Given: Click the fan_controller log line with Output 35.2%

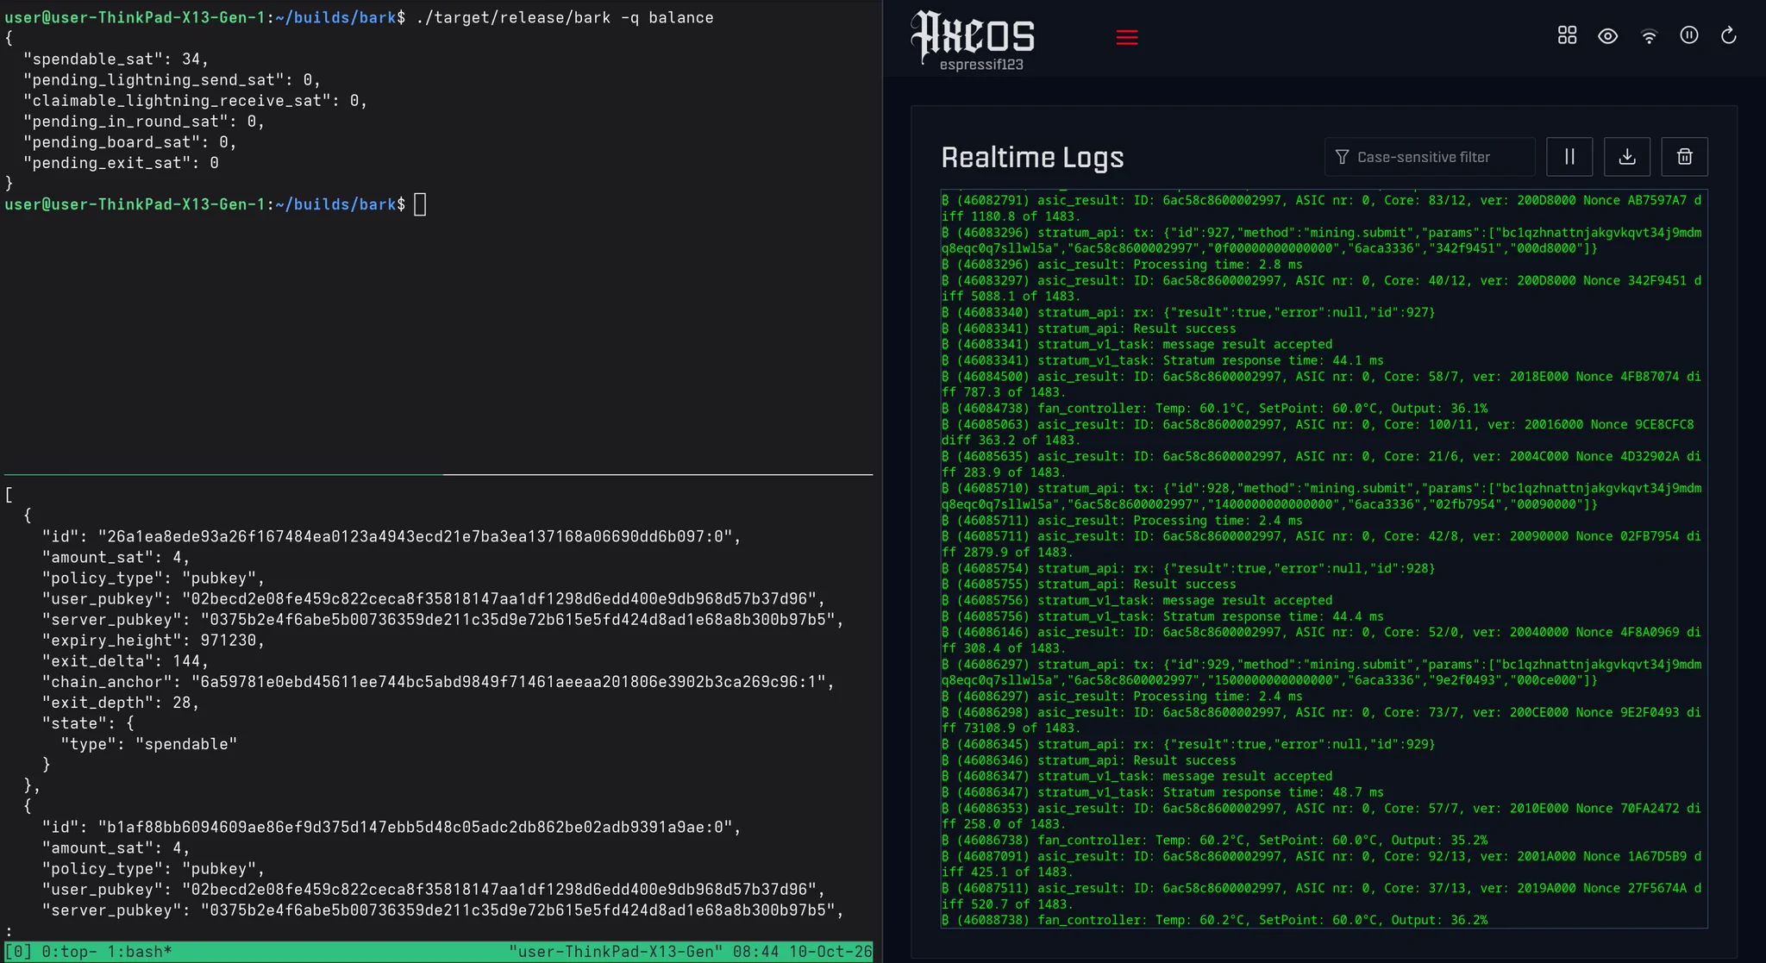Looking at the screenshot, I should 1215,840.
